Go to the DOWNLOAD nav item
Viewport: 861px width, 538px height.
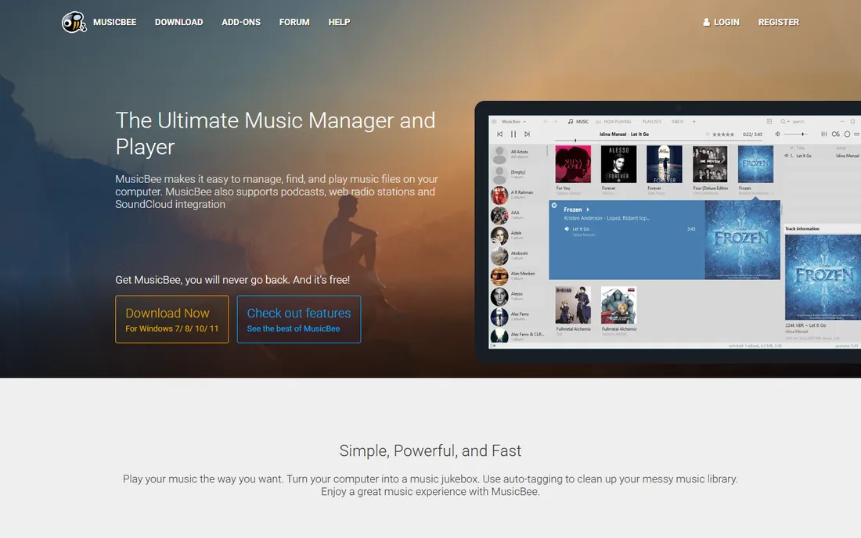[179, 22]
